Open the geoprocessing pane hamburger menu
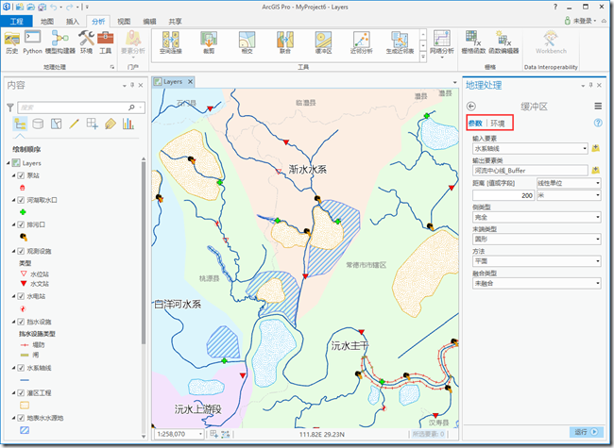The image size is (614, 448). [x=598, y=106]
